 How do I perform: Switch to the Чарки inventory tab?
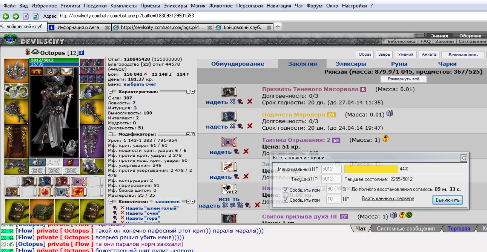pos(447,64)
